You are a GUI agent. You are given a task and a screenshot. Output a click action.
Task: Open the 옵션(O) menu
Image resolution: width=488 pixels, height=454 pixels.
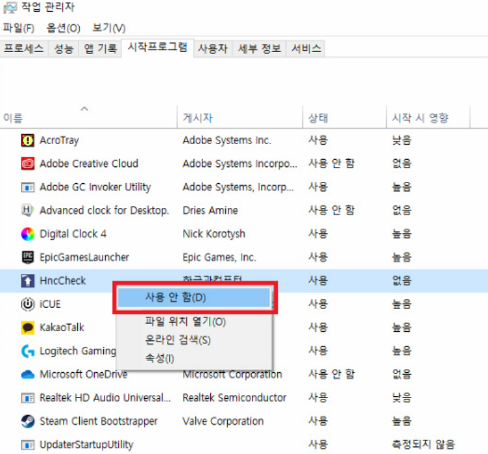(x=63, y=28)
